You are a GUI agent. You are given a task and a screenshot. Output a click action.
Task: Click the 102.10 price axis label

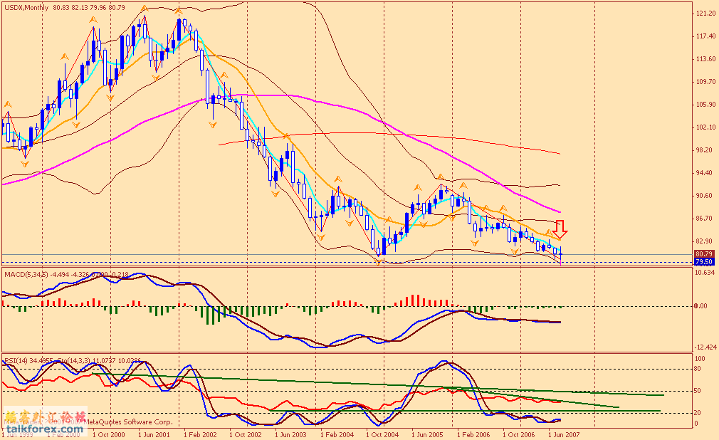[x=705, y=127]
